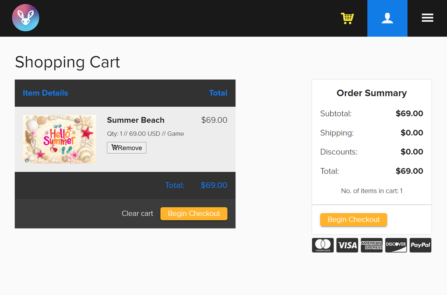
Task: Begin Checkout from the cart table
Action: 194,214
